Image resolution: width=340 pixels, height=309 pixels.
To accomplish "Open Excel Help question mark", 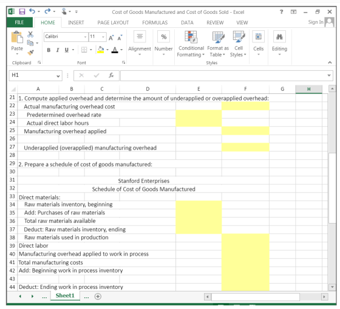I will coord(281,12).
